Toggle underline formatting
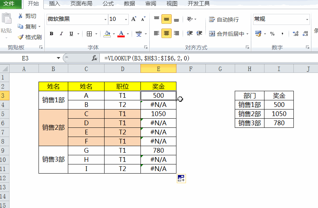The image size is (318, 208). click(x=71, y=34)
